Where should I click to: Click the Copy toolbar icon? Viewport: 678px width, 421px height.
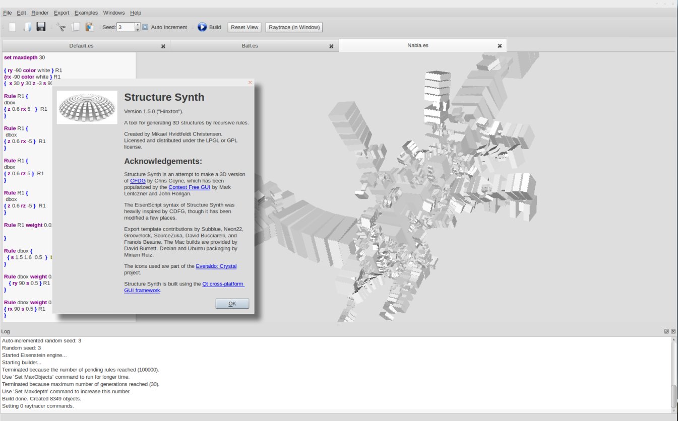pos(76,27)
